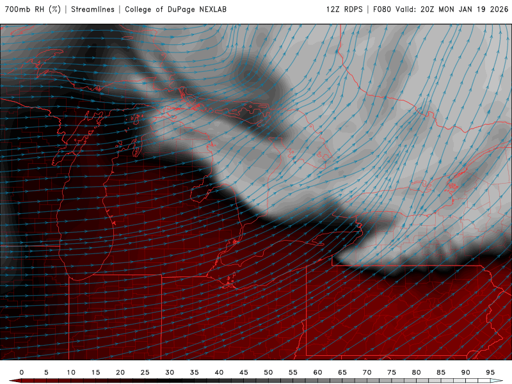Click the colorbar label "80"

(x=417, y=372)
